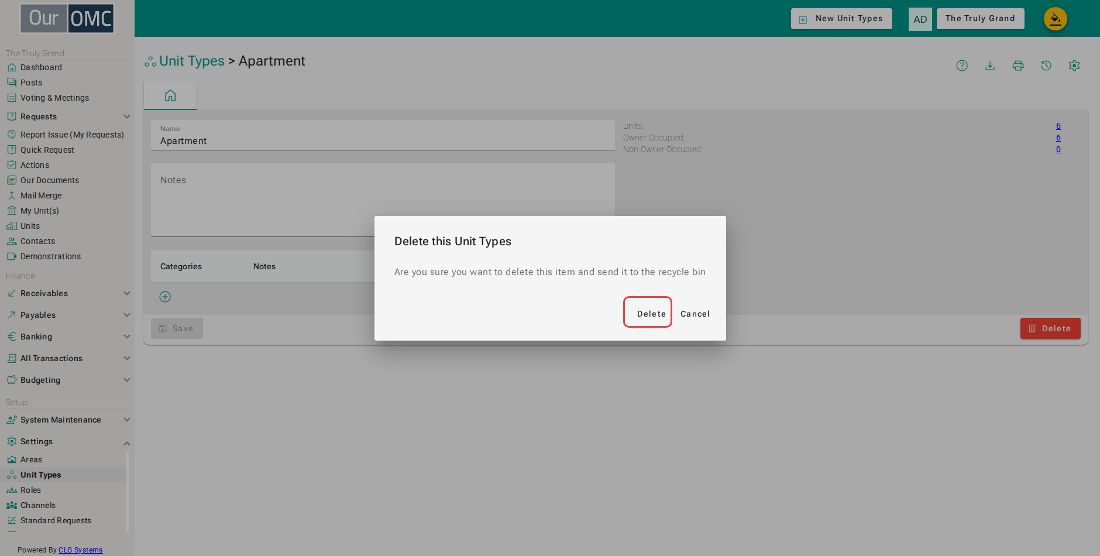Open the help question mark icon
The height and width of the screenshot is (556, 1100).
[x=962, y=66]
